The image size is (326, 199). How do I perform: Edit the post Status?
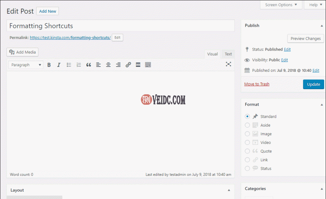[x=287, y=49]
